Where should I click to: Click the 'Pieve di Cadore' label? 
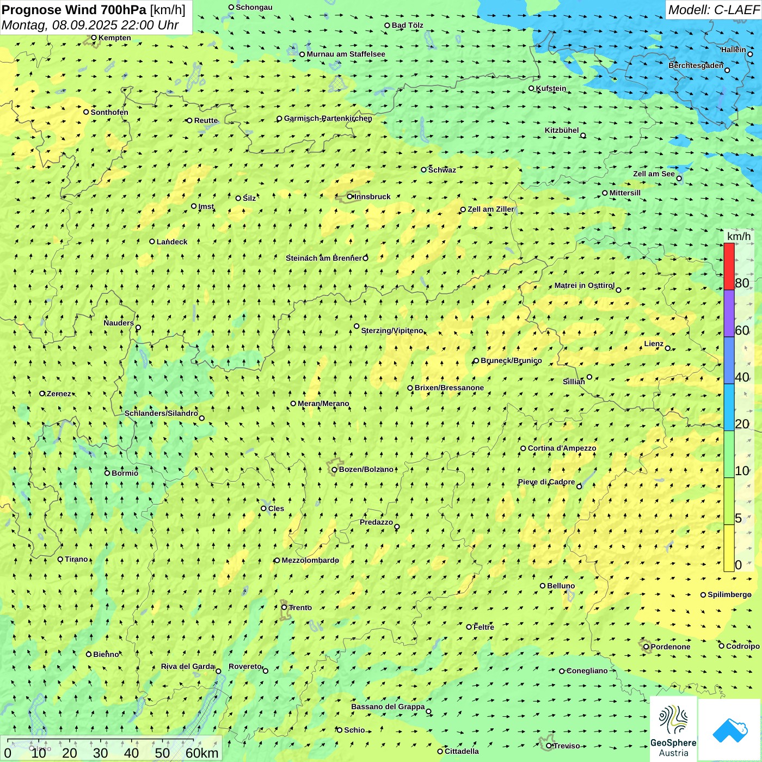click(546, 482)
